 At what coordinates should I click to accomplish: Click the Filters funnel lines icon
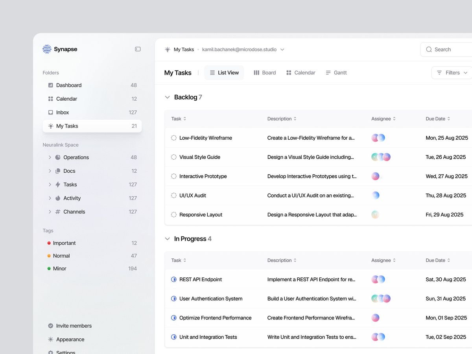[439, 73]
